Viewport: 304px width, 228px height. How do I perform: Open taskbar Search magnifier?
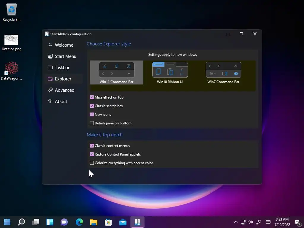pyautogui.click(x=21, y=222)
